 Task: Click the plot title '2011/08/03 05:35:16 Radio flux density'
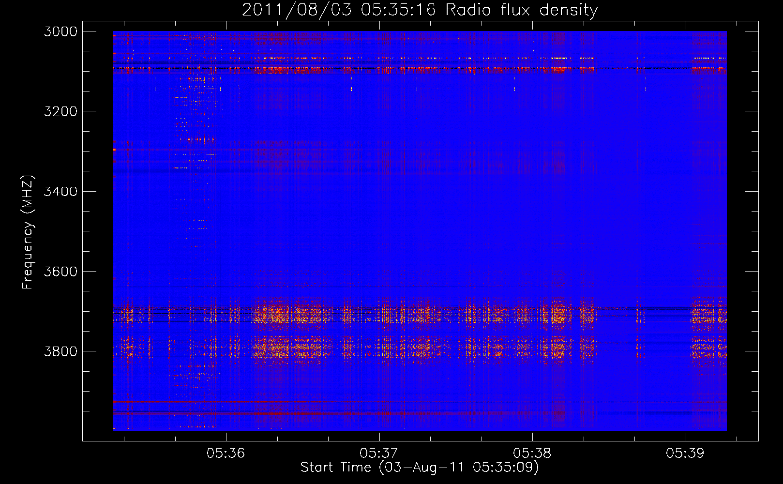(x=420, y=10)
